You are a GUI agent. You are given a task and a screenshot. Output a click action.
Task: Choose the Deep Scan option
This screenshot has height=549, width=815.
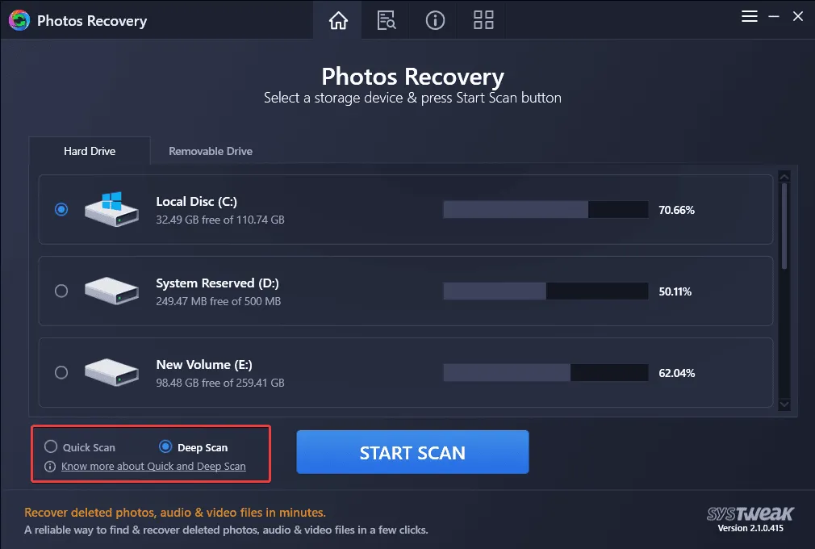tap(194, 447)
